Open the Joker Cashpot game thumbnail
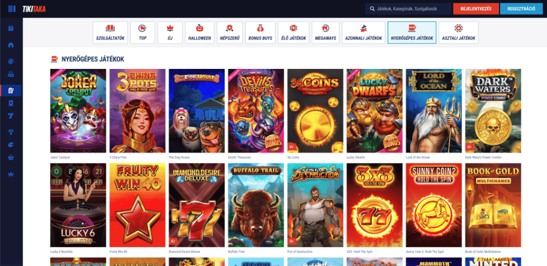Screen dimensions: 547x266 (78, 111)
